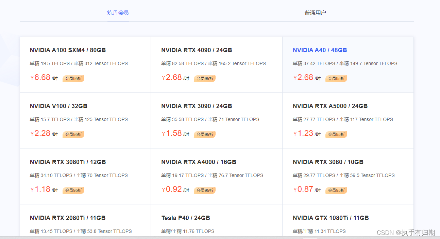Open the NVIDIA A100 SXM4 / 80GB card title
The image size is (440, 239).
click(x=68, y=50)
